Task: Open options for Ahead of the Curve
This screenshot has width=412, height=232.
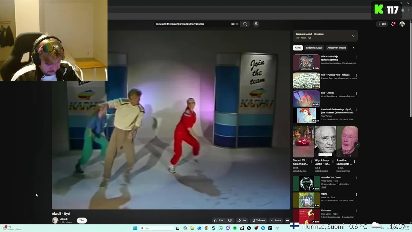Action: coord(356,178)
